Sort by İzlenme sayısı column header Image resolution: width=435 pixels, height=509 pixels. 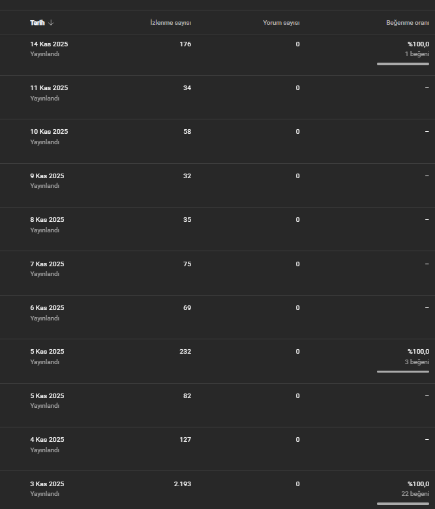tap(171, 23)
